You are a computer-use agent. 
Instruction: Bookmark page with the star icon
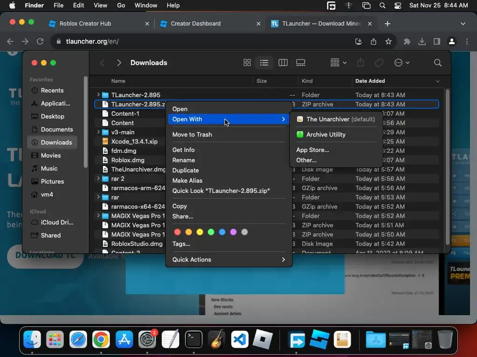tap(388, 41)
